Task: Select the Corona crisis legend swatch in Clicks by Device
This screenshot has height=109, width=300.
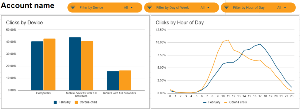Action: (x=76, y=102)
